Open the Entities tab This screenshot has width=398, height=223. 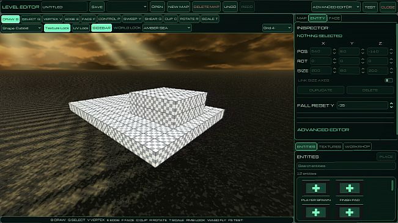click(x=306, y=147)
